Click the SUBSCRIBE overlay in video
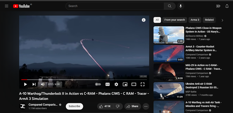The width and height of the screenshot is (233, 113). [143, 76]
